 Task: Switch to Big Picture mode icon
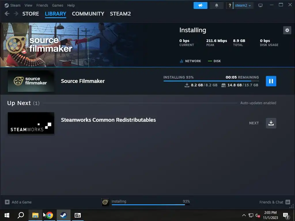[x=260, y=5]
